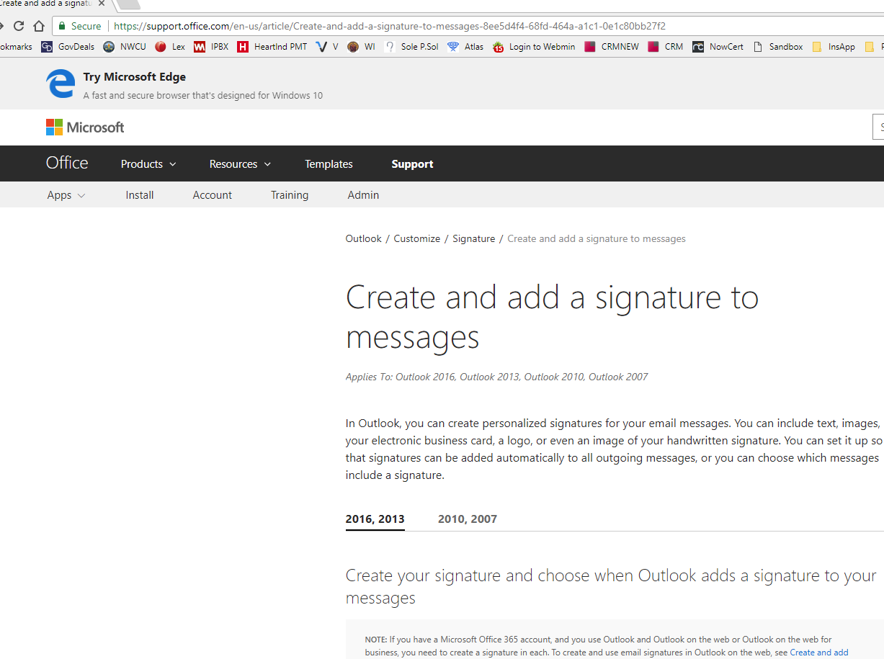Select the 2016, 2013 tab
This screenshot has width=884, height=659.
coord(375,519)
